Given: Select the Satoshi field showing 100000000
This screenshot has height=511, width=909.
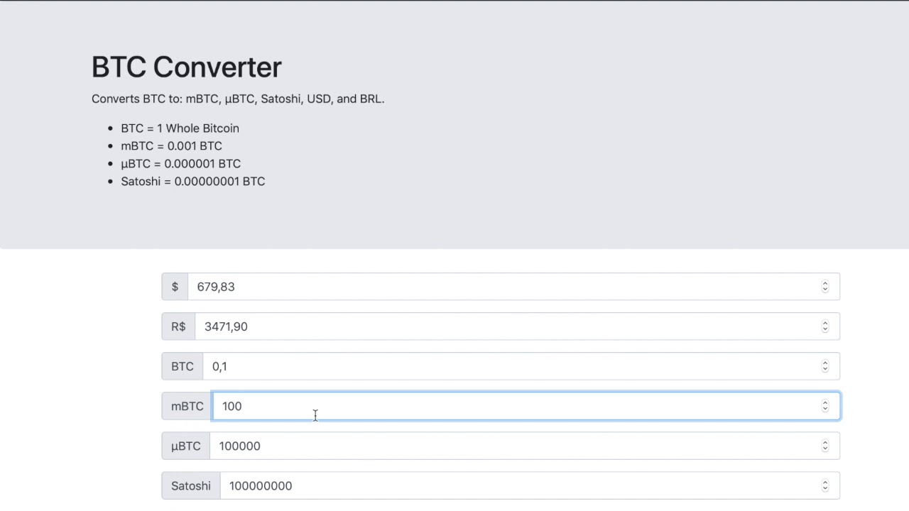Looking at the screenshot, I should click(497, 485).
